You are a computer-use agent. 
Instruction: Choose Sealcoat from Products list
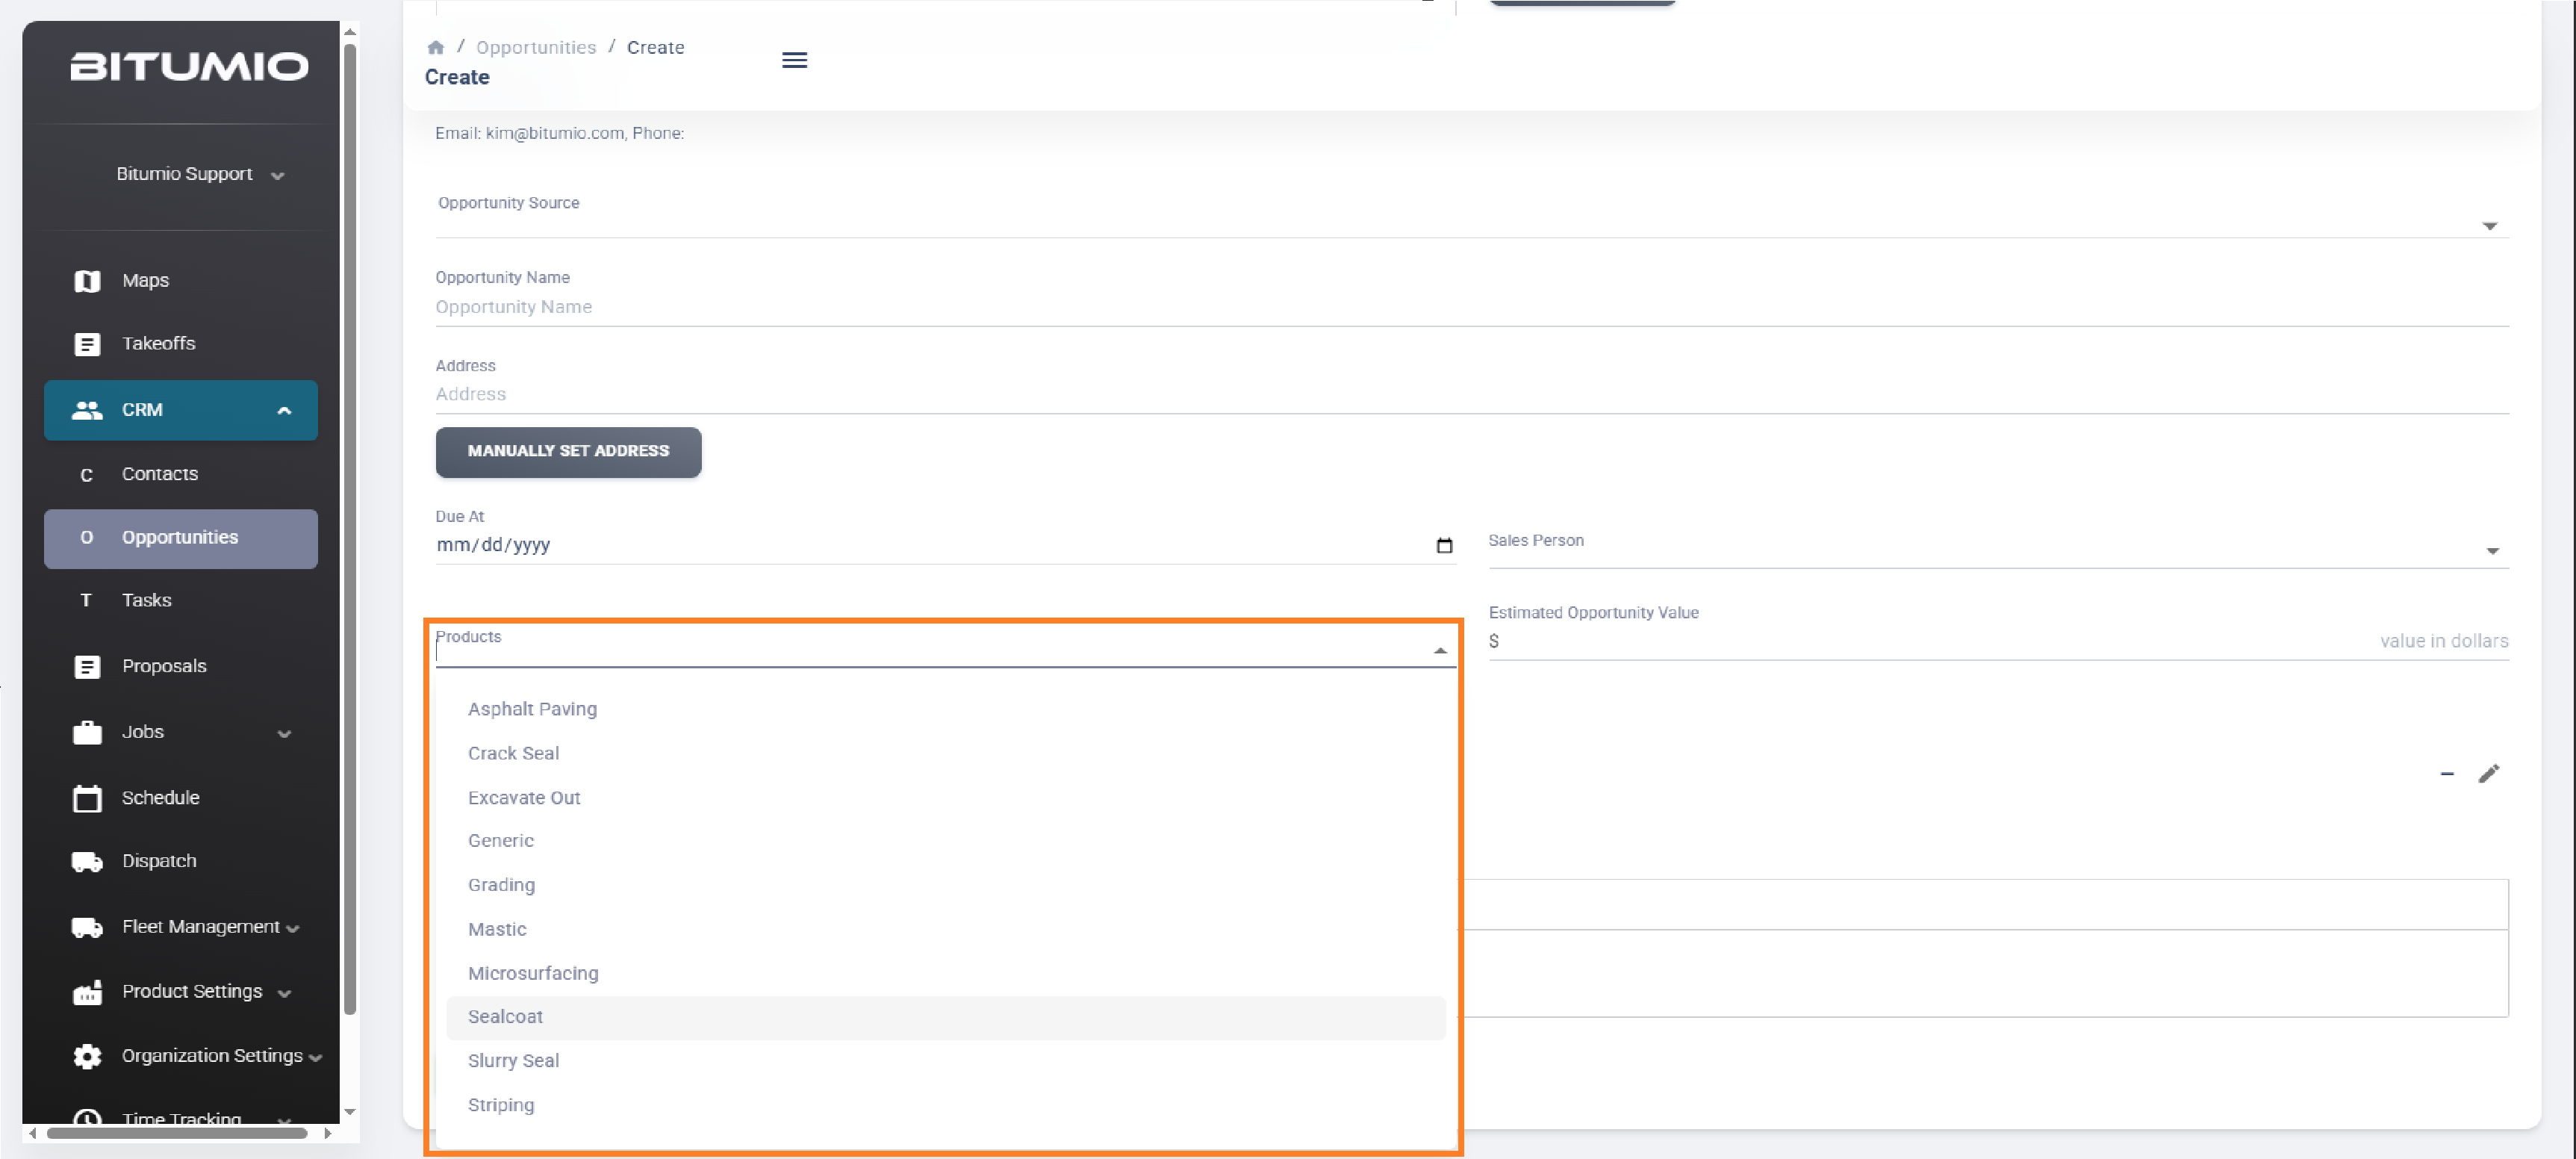[x=946, y=1017]
